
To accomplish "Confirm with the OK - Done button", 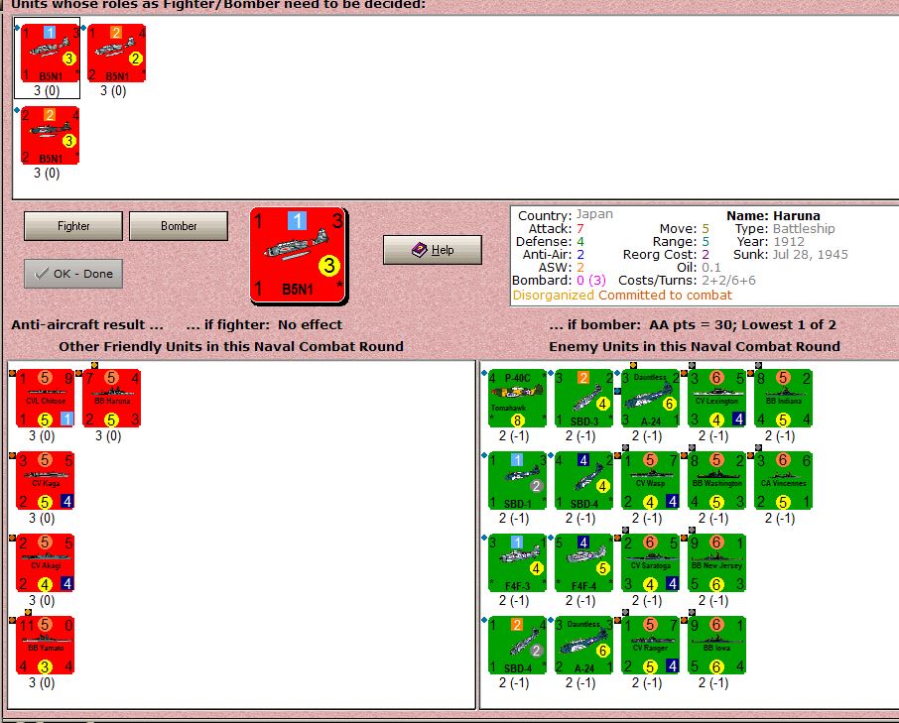I will pyautogui.click(x=73, y=274).
